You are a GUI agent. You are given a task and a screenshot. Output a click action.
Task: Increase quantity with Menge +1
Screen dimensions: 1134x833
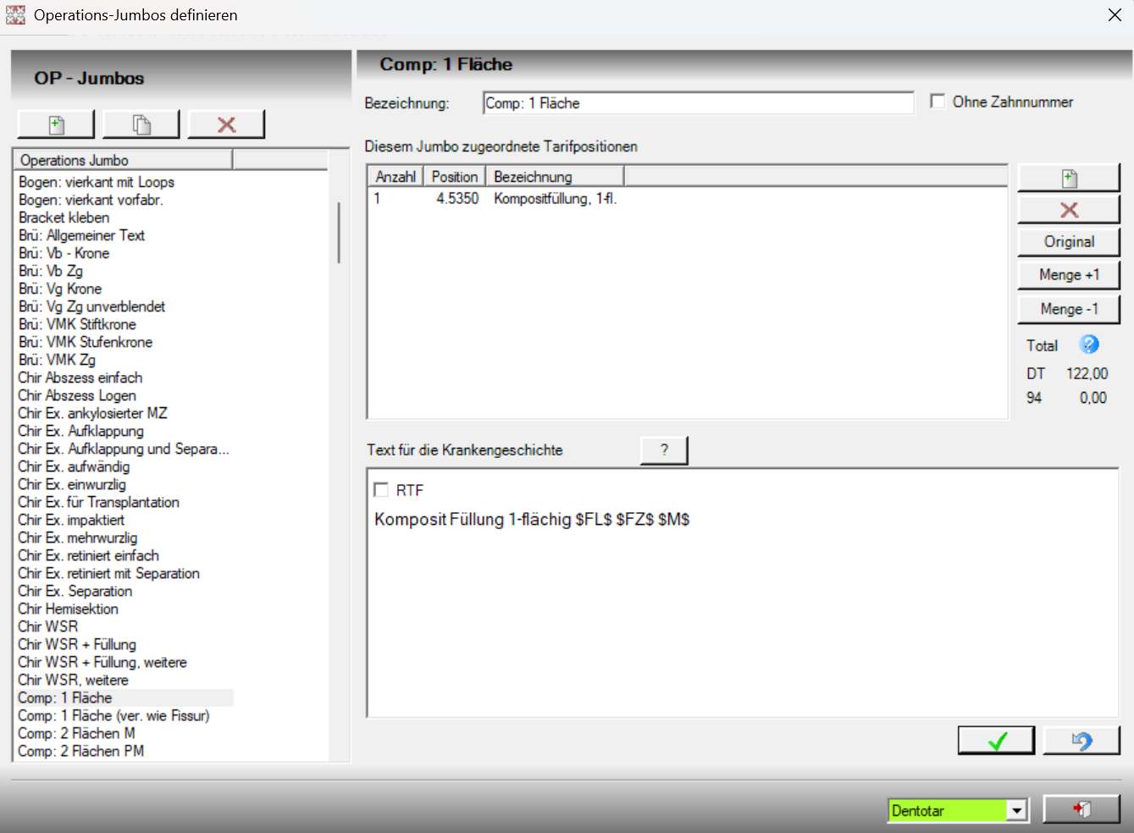tap(1069, 275)
